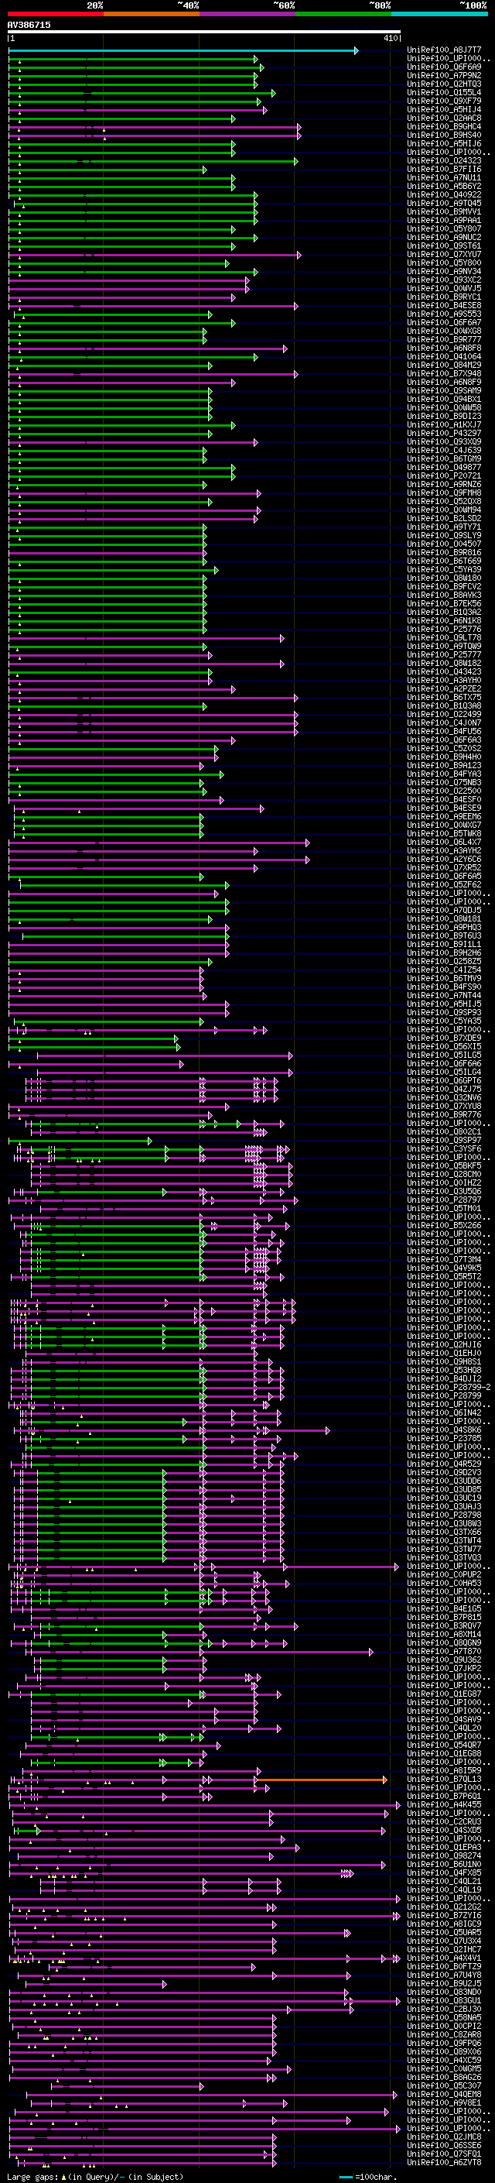Select hit UniRef100_A9S553
Image resolution: width=495 pixels, height=2183 pixels.
(x=444, y=314)
